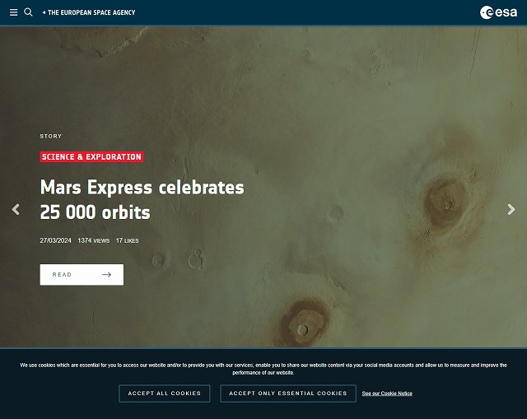Click the 1374 views text
The width and height of the screenshot is (527, 419).
(x=93, y=240)
